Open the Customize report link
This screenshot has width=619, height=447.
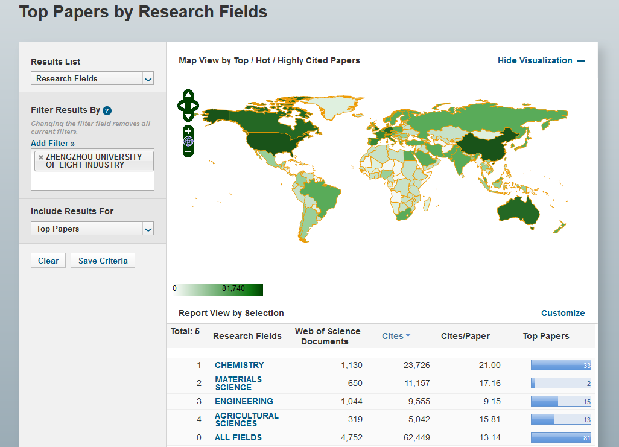(562, 313)
